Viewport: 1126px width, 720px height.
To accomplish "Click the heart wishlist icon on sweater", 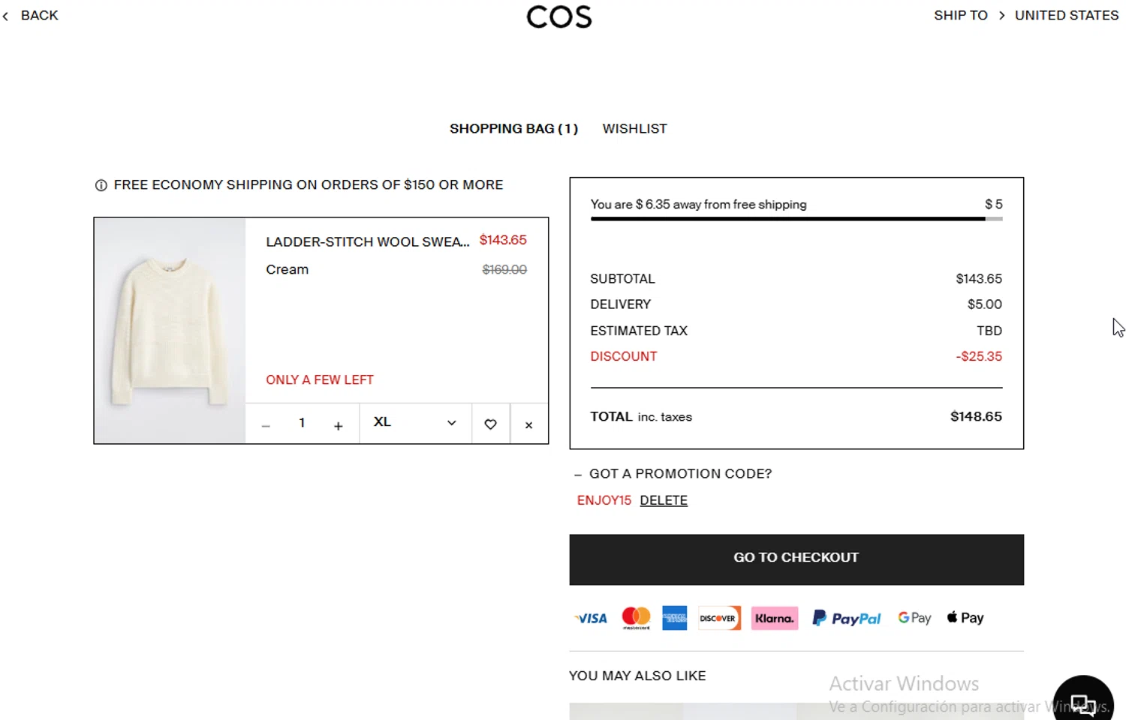I will (x=490, y=424).
